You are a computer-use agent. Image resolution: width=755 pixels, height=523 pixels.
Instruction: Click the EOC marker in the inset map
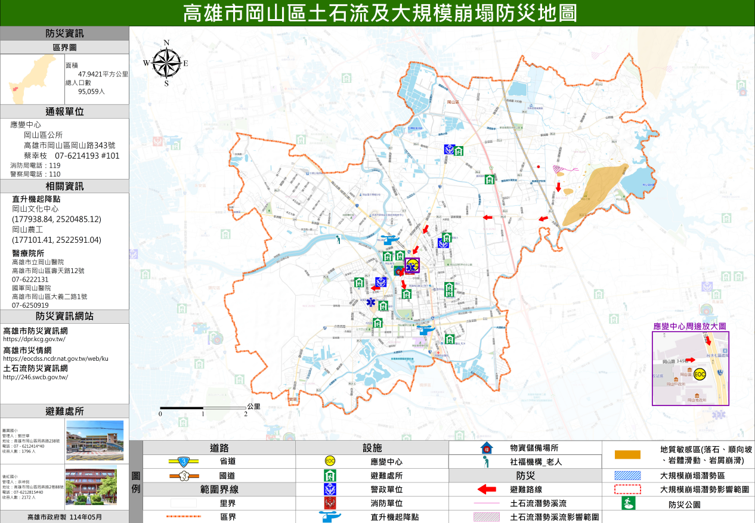pyautogui.click(x=700, y=375)
